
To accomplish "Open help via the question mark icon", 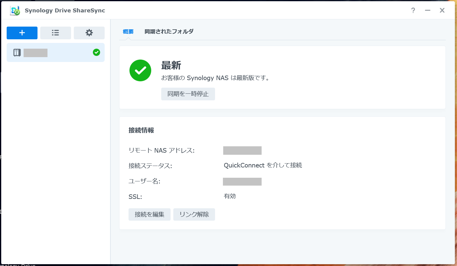I will (x=413, y=10).
